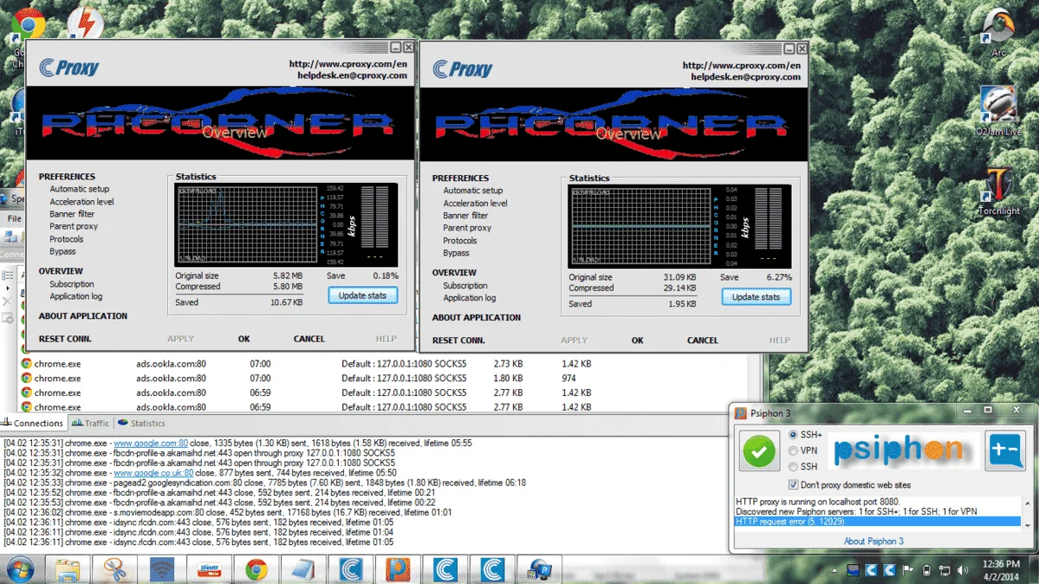
Task: Click the s.moviemodeapp.com:80 close log line
Action: (x=227, y=512)
